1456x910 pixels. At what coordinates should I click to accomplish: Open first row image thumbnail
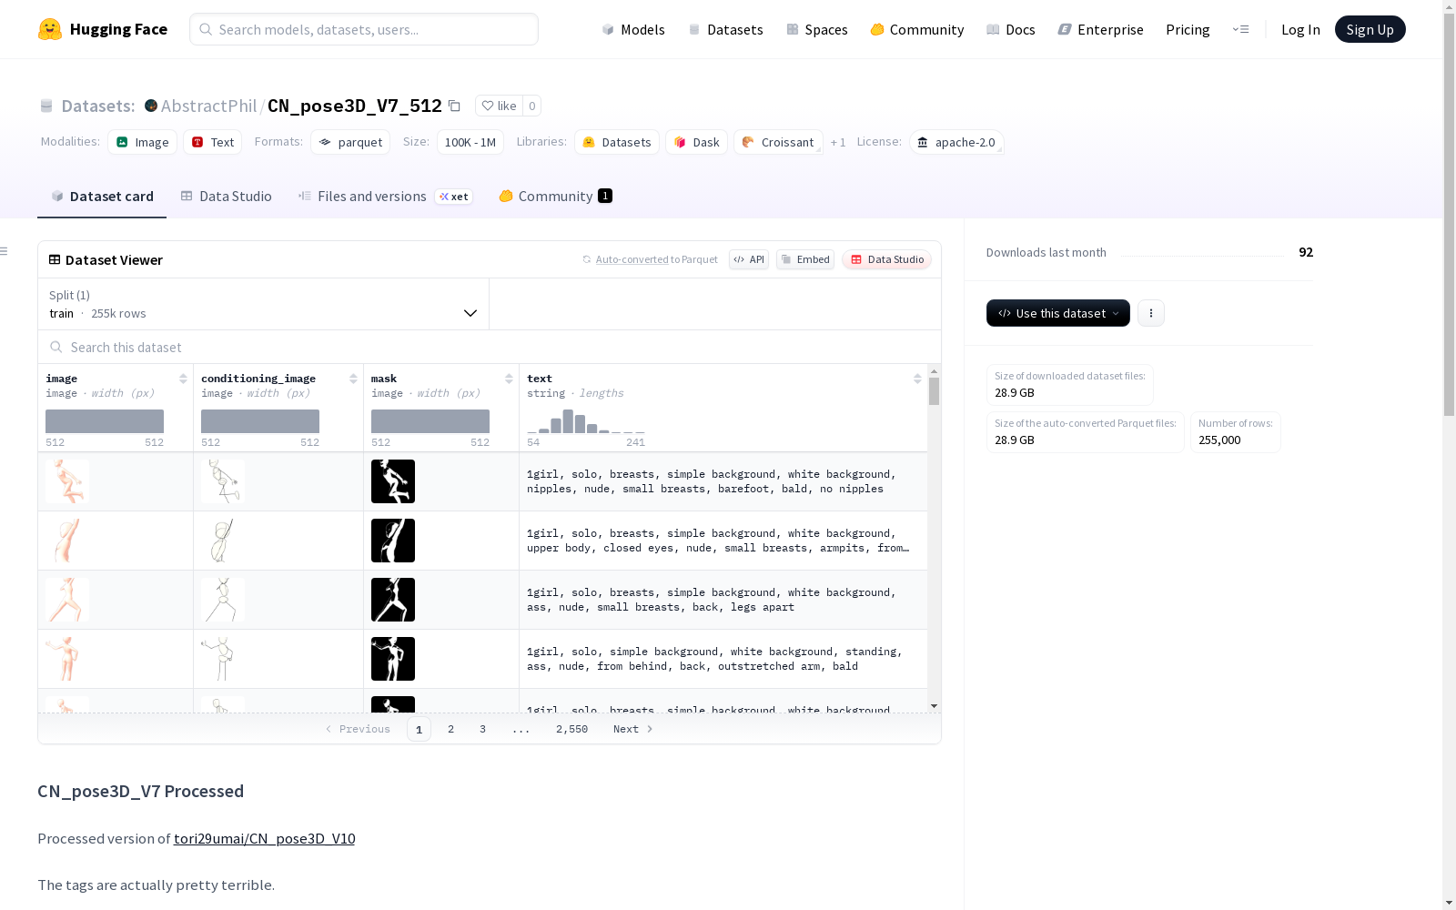[67, 481]
